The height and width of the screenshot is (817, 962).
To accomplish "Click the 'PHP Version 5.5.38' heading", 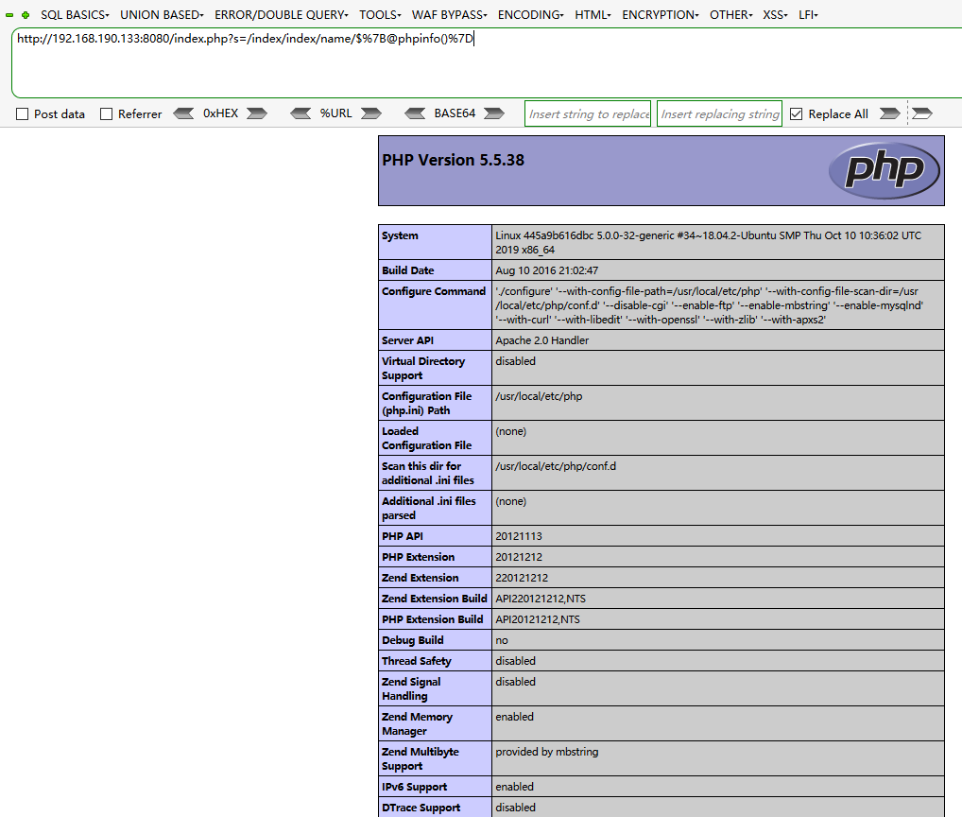I will coord(453,160).
